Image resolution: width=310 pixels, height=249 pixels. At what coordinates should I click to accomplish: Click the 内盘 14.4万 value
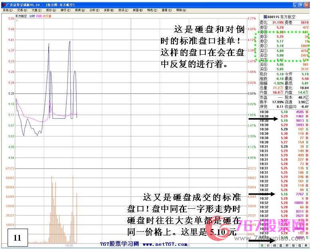coord(304,92)
